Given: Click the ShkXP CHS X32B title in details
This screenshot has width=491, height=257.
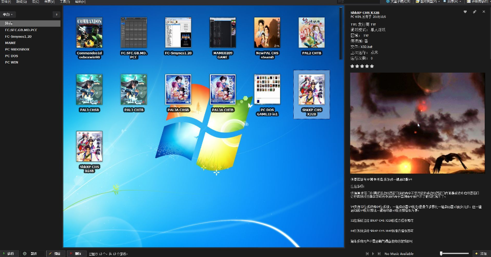Looking at the screenshot, I should pyautogui.click(x=364, y=13).
